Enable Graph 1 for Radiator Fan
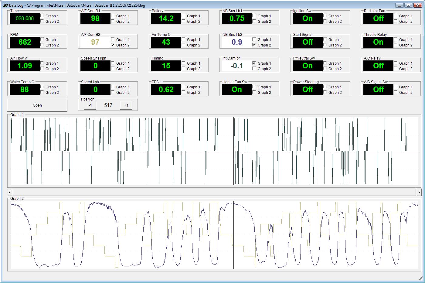425x283 pixels. [396, 16]
